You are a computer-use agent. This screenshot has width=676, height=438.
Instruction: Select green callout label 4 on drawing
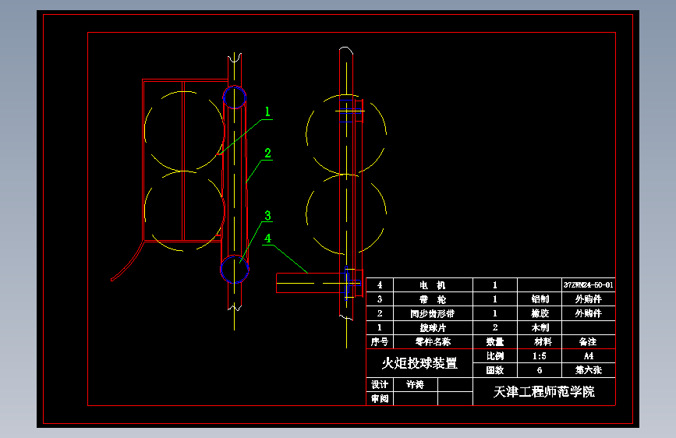(267, 238)
